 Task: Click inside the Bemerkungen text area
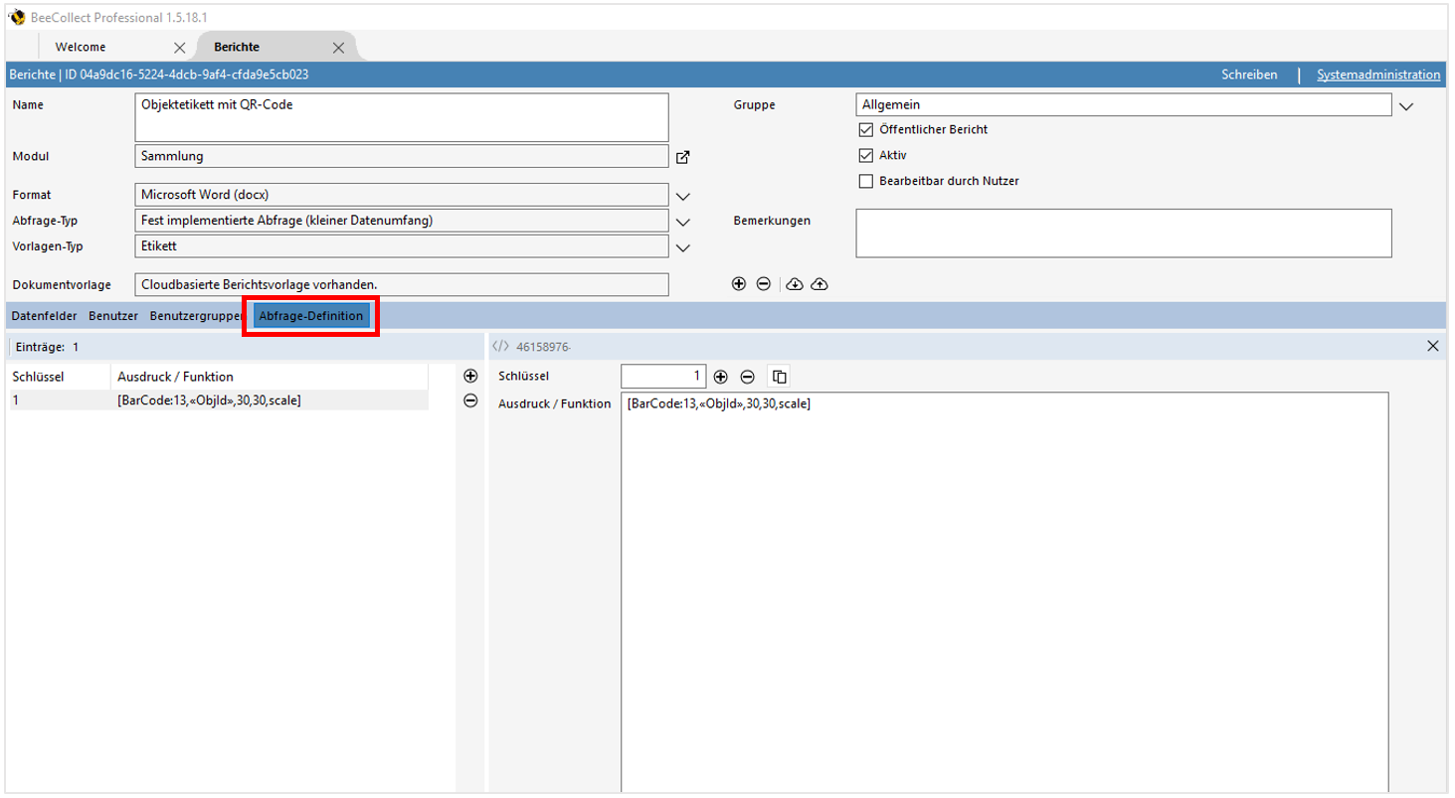pyautogui.click(x=1122, y=233)
